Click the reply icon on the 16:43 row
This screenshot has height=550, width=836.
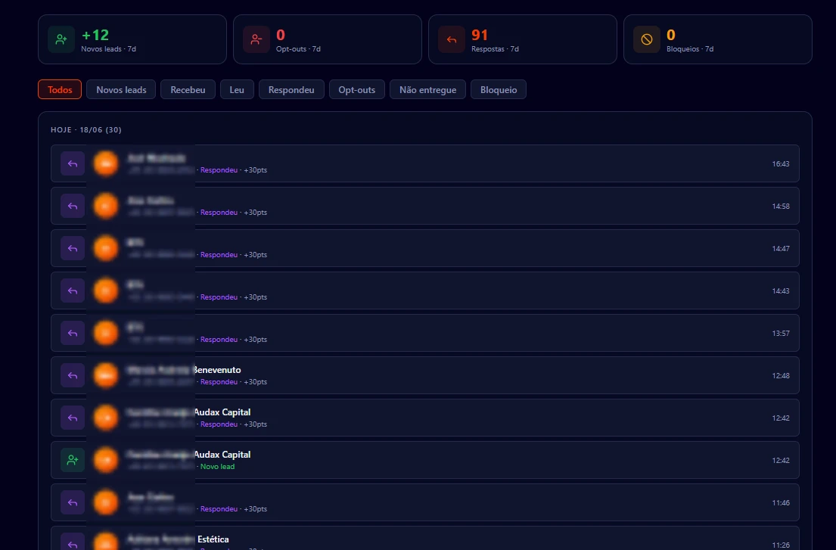[x=73, y=163]
